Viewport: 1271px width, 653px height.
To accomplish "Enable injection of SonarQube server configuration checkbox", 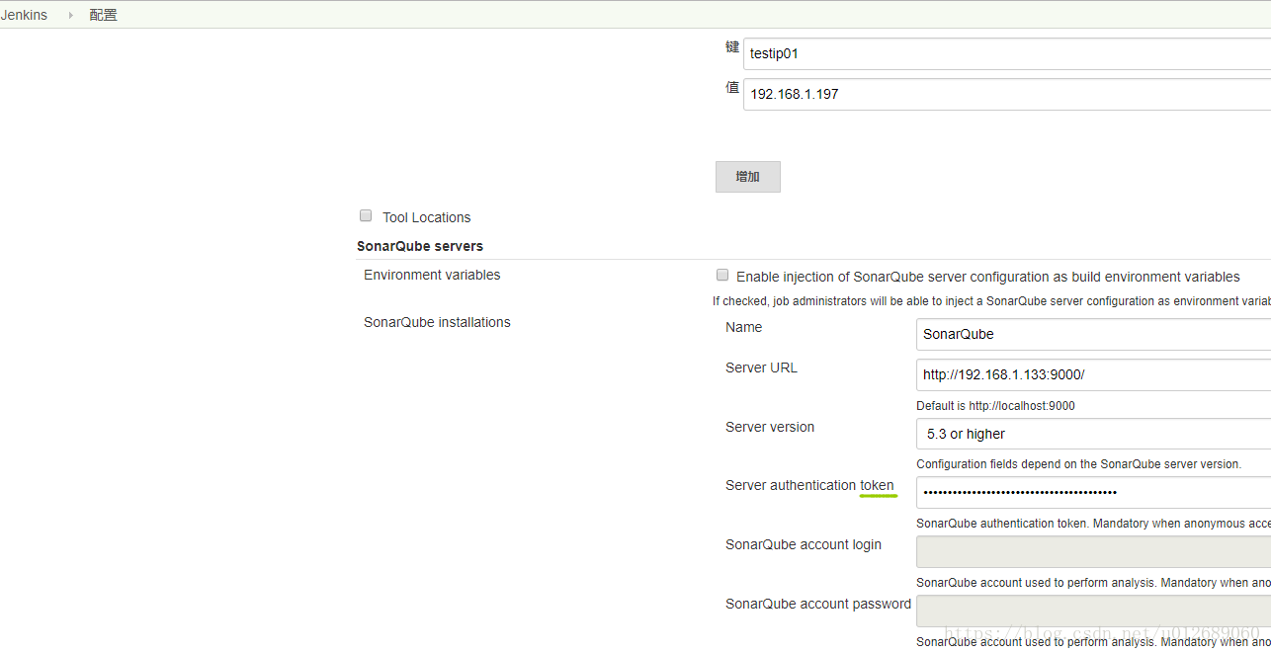I will [x=722, y=275].
